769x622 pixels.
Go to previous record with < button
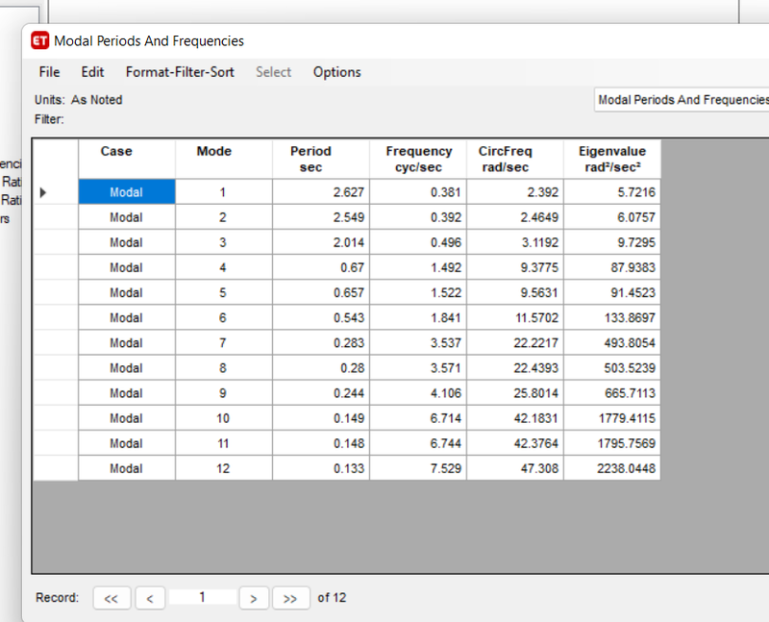click(x=150, y=598)
